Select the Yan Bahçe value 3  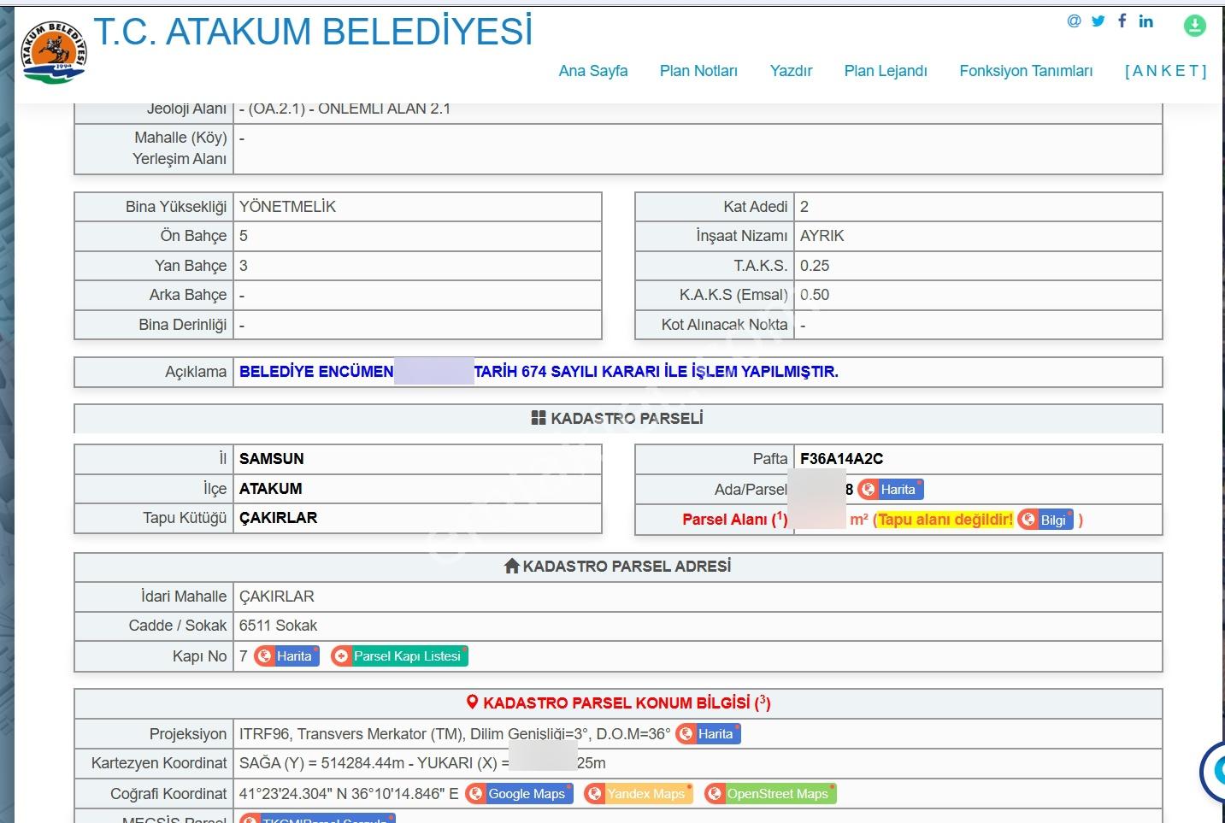[244, 266]
